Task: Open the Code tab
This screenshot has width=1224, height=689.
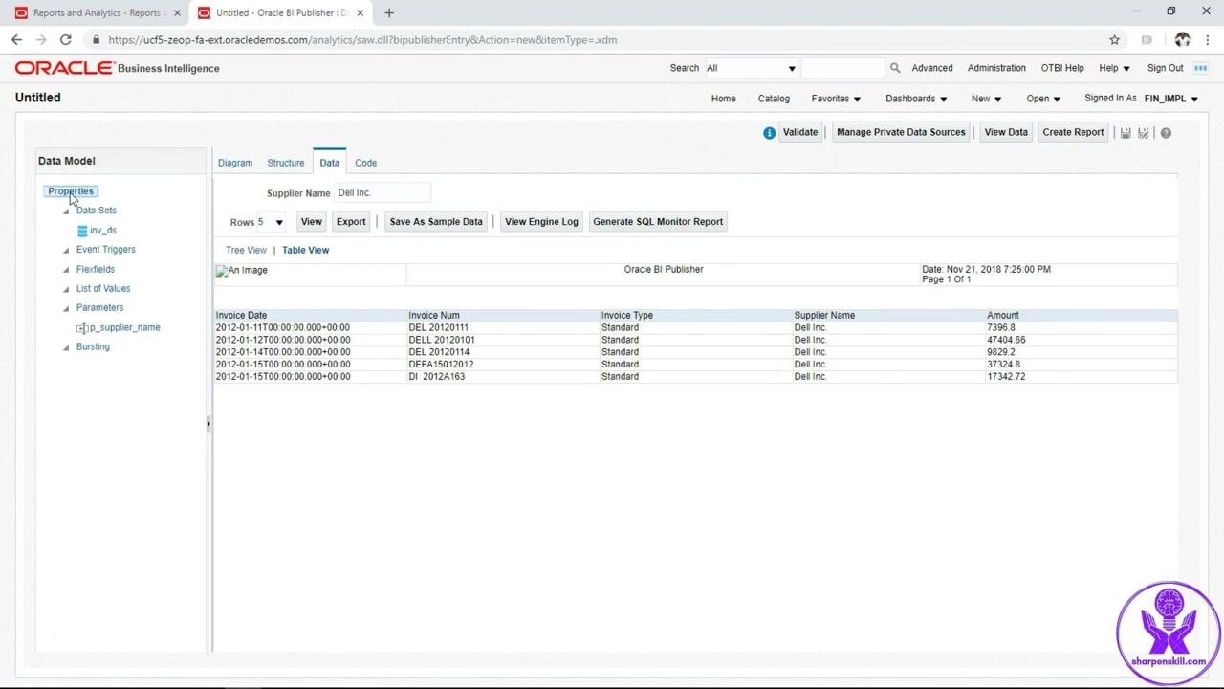Action: (x=366, y=163)
